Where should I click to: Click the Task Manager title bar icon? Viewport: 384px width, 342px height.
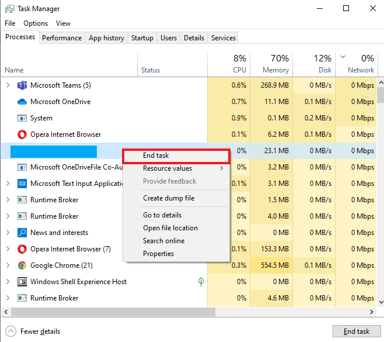(9, 9)
